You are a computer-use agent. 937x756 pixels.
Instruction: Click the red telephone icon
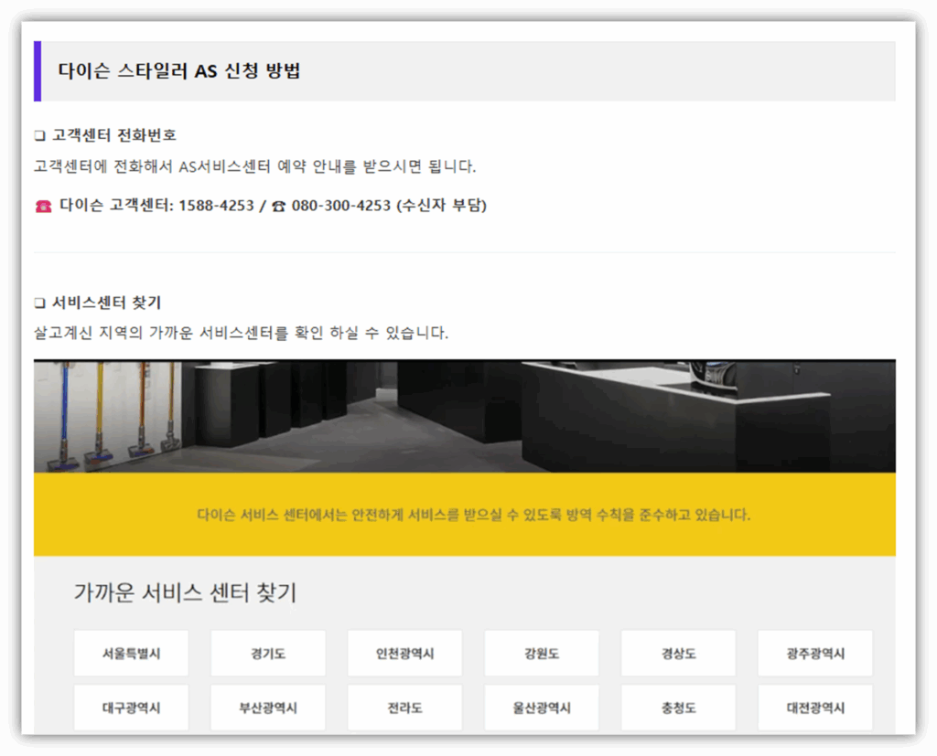pos(43,206)
